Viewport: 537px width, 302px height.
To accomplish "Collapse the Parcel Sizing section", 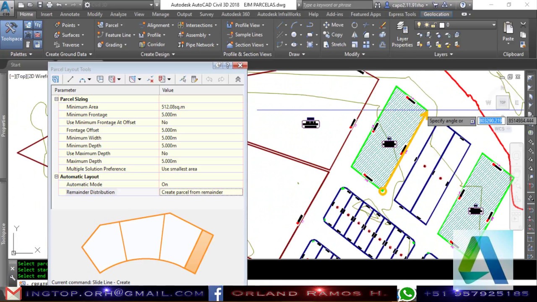I will (56, 99).
